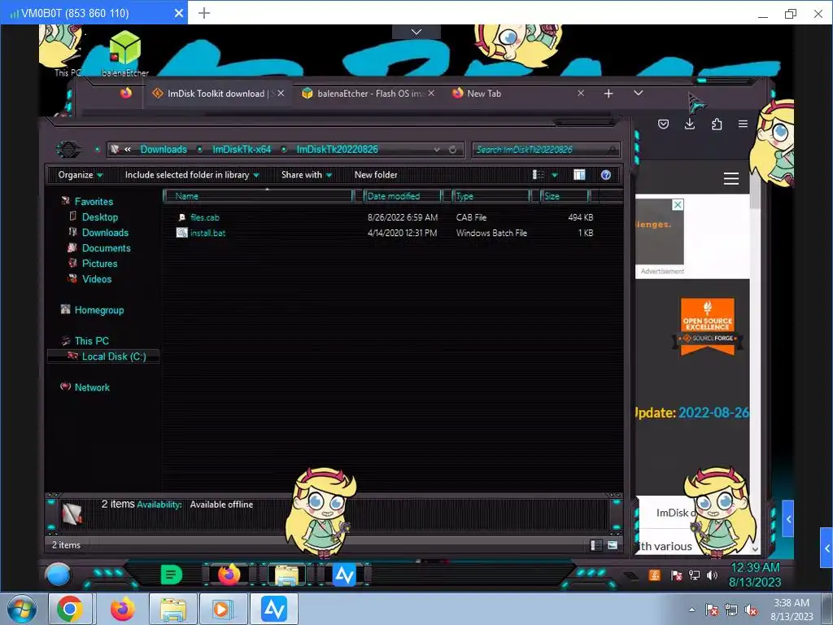Image resolution: width=833 pixels, height=625 pixels.
Task: Open a new Firefox tab
Action: click(608, 94)
